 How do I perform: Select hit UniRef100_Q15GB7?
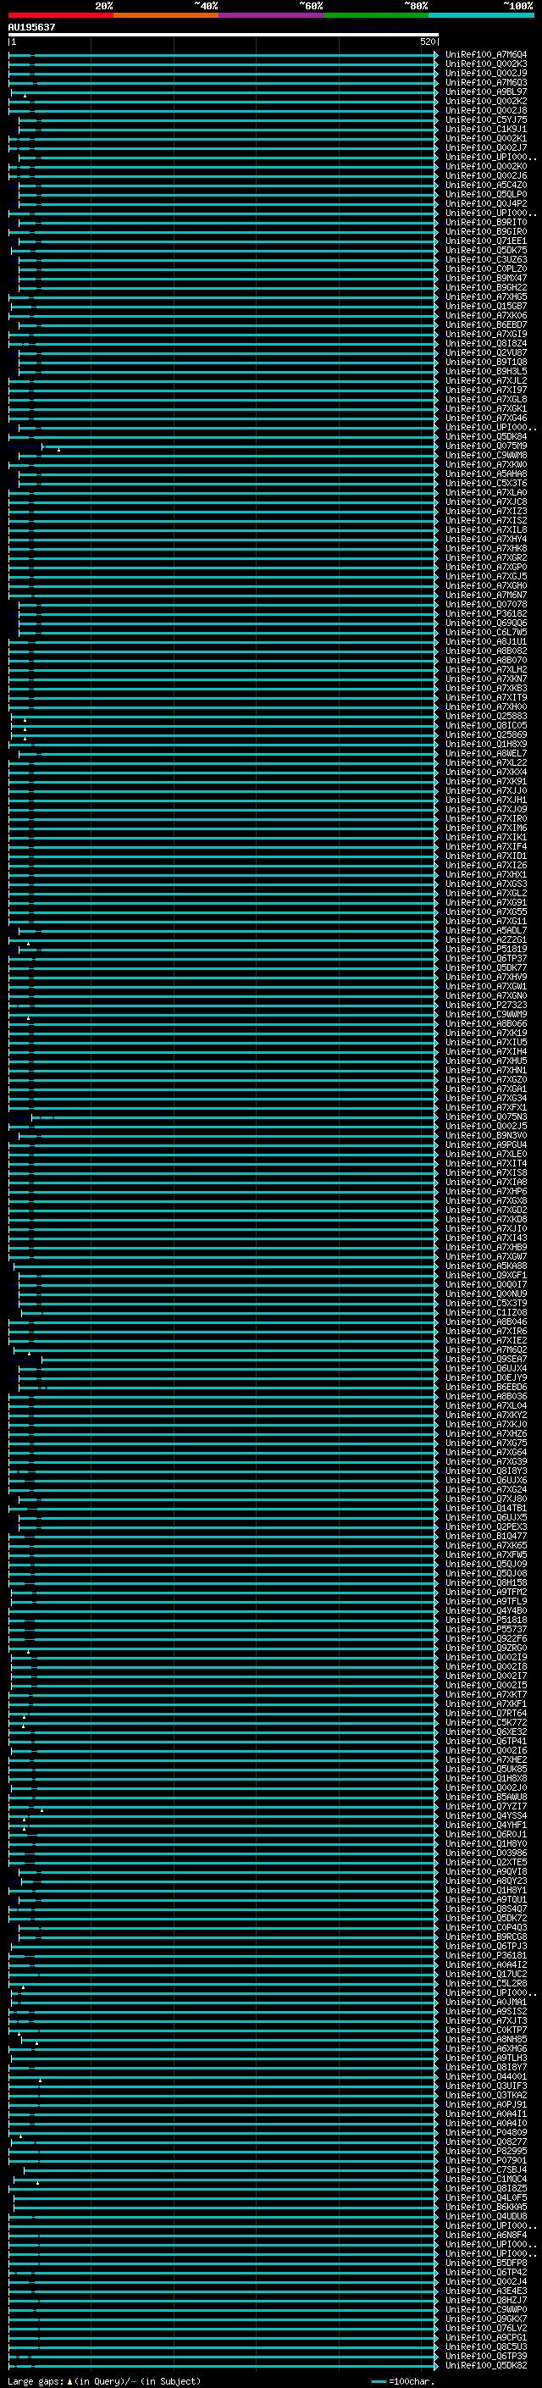486,306
